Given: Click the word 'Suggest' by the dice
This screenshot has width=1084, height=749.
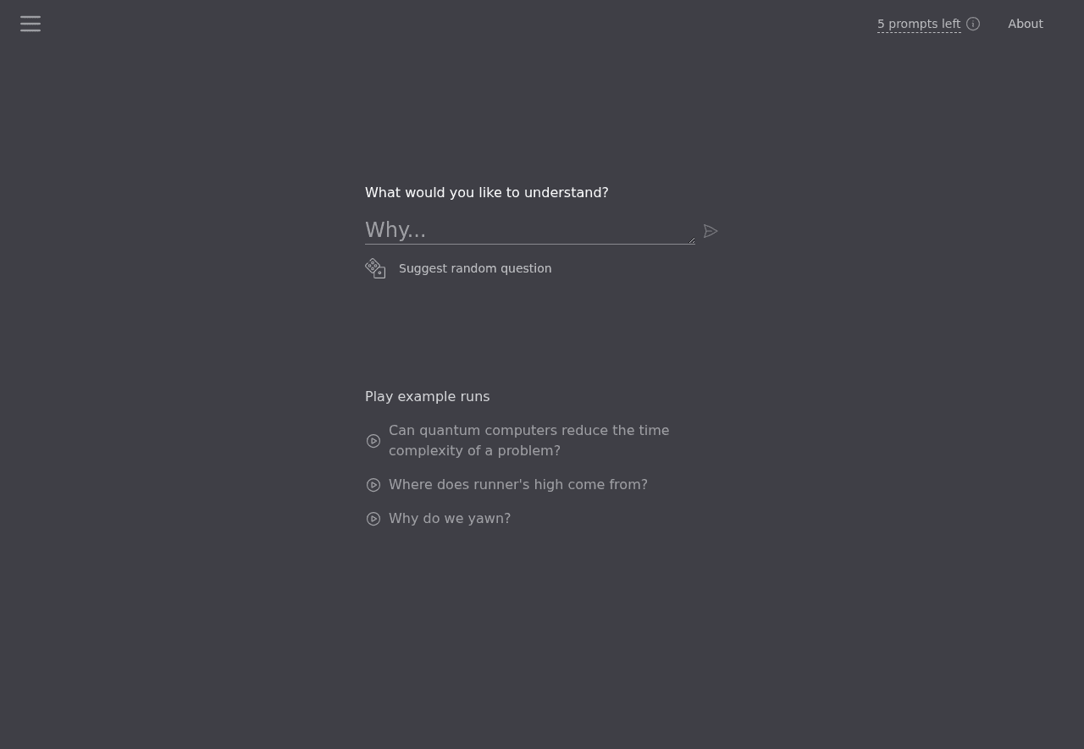Looking at the screenshot, I should (x=423, y=268).
